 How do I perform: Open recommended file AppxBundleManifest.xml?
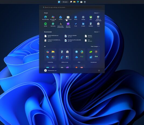tap(52, 36)
